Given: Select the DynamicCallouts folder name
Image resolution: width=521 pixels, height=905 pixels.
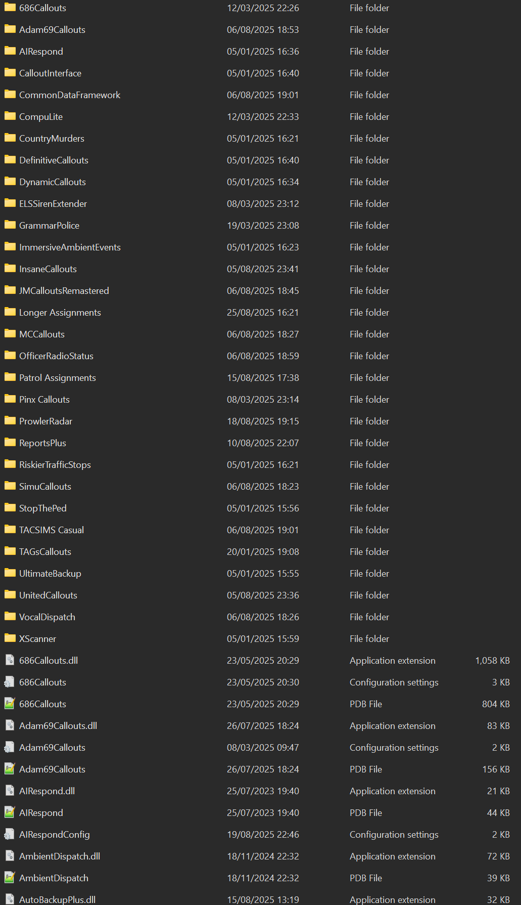Looking at the screenshot, I should 53,182.
